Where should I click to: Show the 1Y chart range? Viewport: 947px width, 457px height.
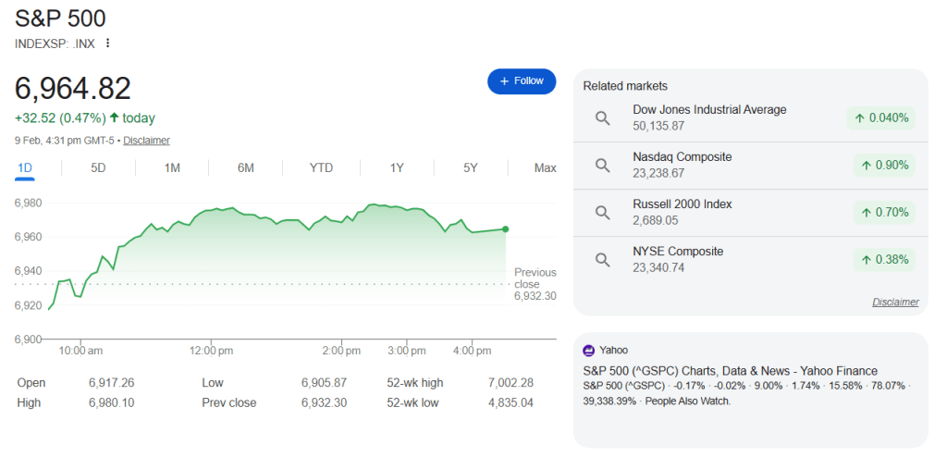pos(396,168)
